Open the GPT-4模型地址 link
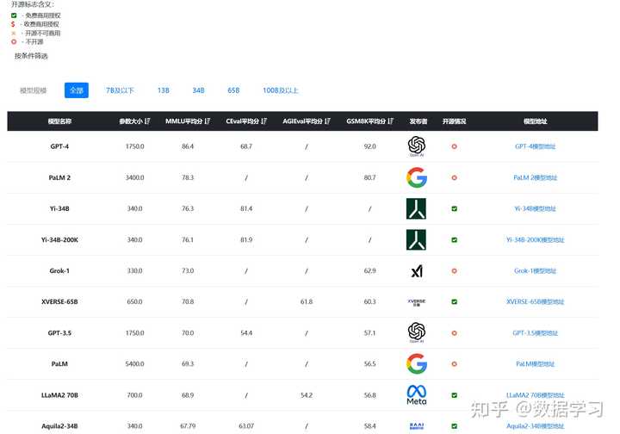Viewport: 620px width, 434px height. (536, 146)
